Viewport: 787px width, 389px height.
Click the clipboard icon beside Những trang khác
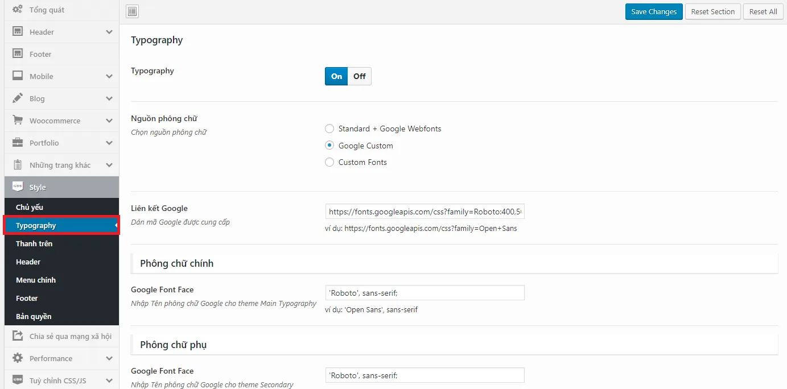tap(18, 165)
